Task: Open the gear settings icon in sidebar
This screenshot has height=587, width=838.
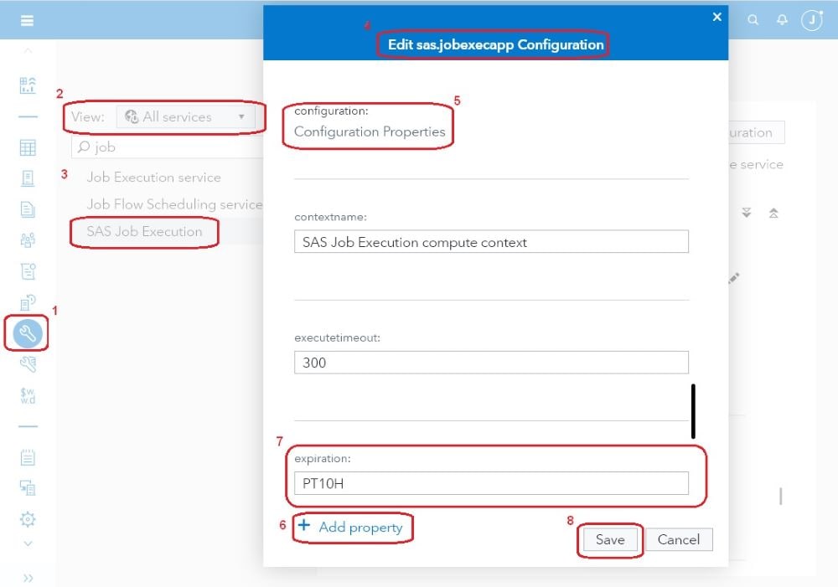Action: [x=28, y=519]
